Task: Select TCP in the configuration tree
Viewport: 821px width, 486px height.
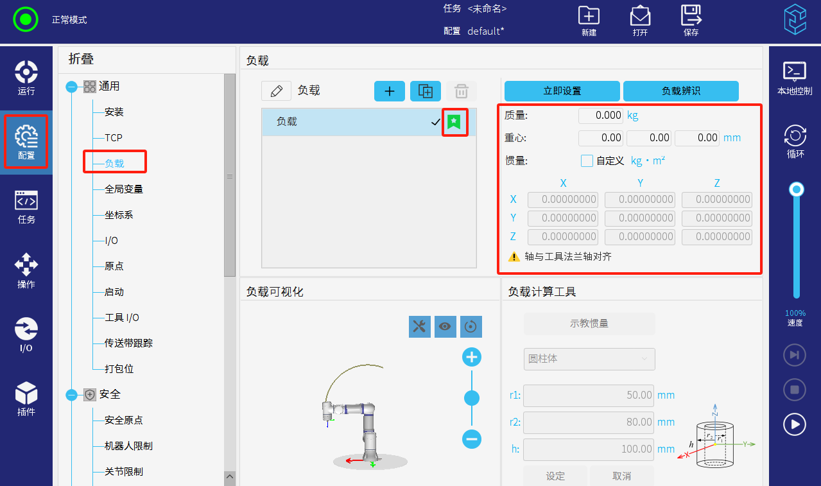Action: [x=114, y=138]
